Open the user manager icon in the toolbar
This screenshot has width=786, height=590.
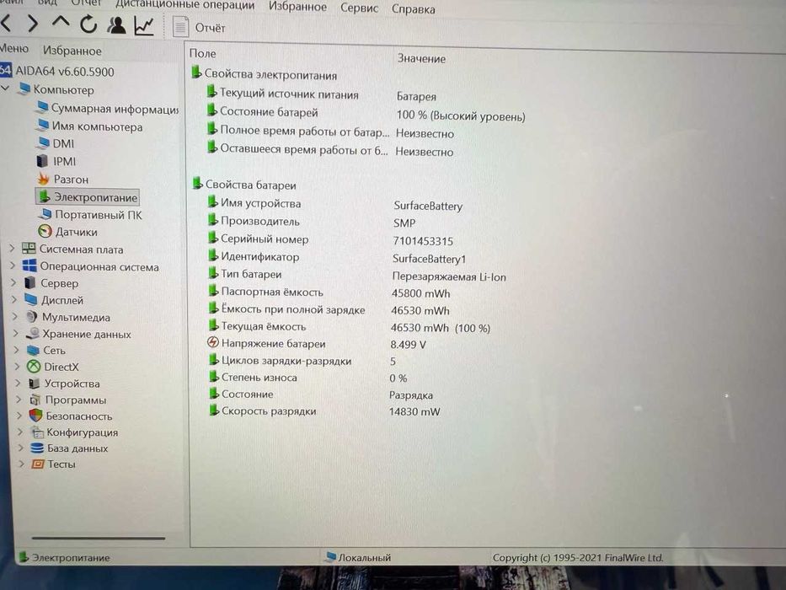pyautogui.click(x=116, y=25)
